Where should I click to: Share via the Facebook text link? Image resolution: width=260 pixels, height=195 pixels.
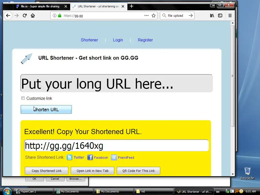[x=101, y=157]
